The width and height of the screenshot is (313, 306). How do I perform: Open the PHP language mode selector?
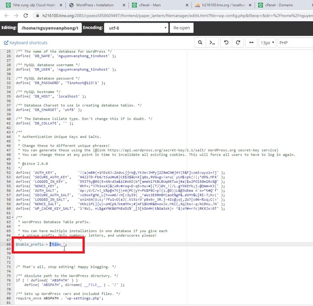(295, 43)
